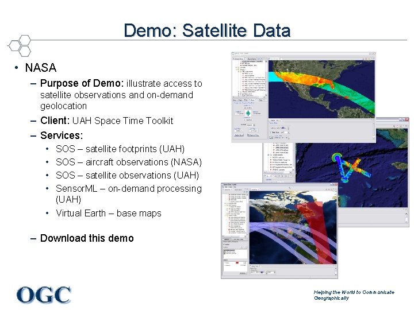Click the red color swatch in bottom screenshot
The width and height of the screenshot is (414, 310).
pyautogui.click(x=237, y=263)
